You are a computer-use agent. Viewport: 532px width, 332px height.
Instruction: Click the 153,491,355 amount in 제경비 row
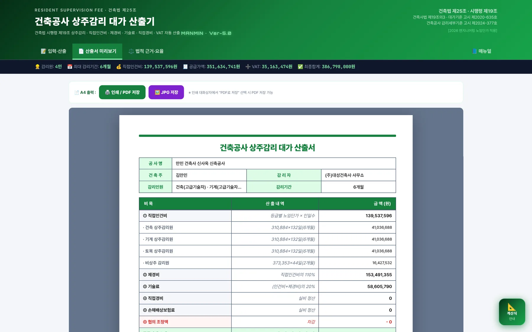pyautogui.click(x=379, y=275)
